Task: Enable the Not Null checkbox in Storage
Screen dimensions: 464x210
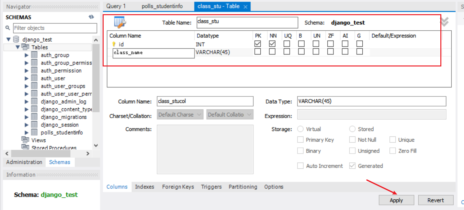Action: [x=352, y=140]
